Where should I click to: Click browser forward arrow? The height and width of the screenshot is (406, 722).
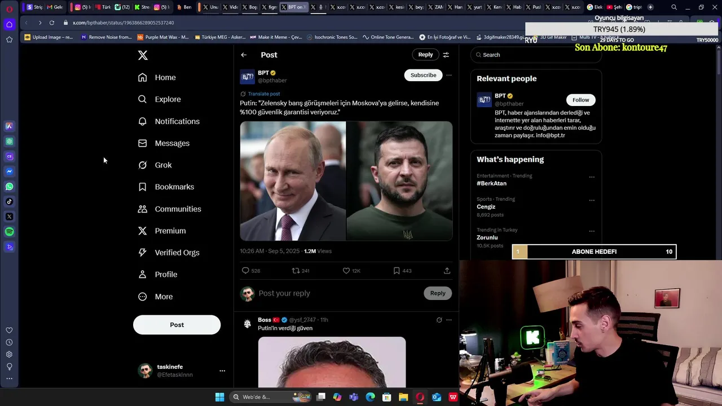[39, 23]
